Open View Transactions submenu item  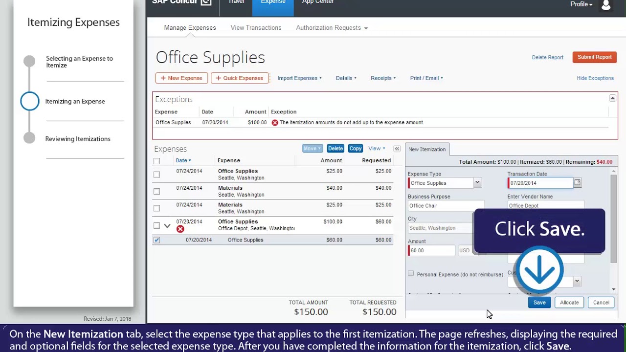256,28
